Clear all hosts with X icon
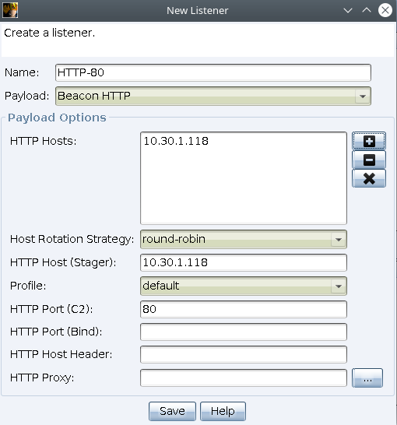Image resolution: width=397 pixels, height=425 pixels. (369, 178)
